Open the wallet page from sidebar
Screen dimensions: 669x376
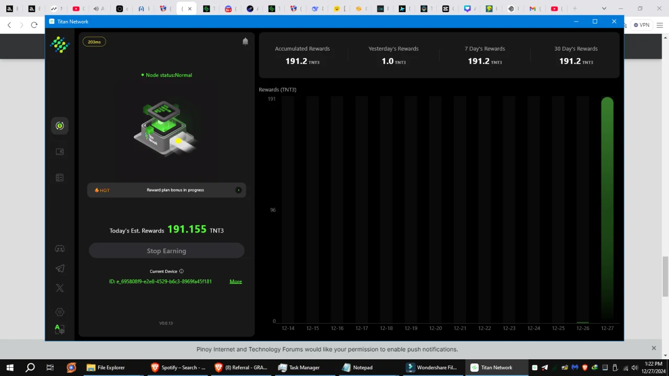60,152
